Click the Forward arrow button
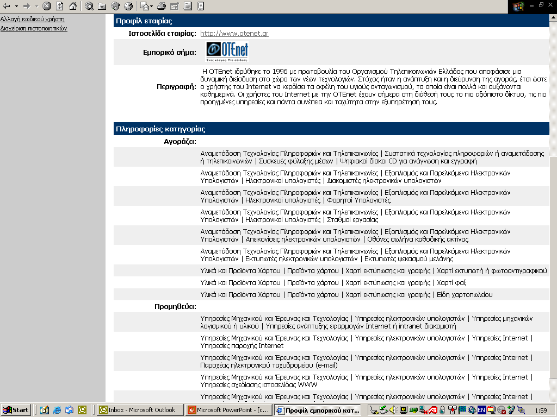557x417 pixels. coord(27,6)
